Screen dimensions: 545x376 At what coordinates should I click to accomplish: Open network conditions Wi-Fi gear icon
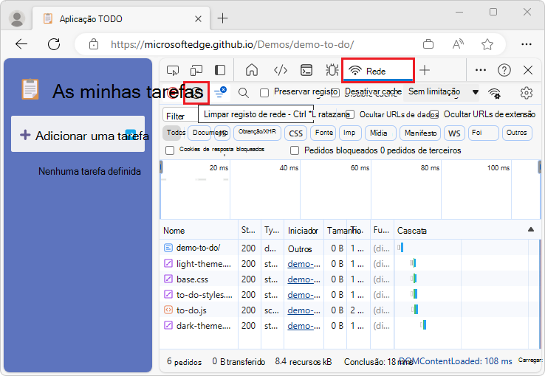click(x=495, y=93)
